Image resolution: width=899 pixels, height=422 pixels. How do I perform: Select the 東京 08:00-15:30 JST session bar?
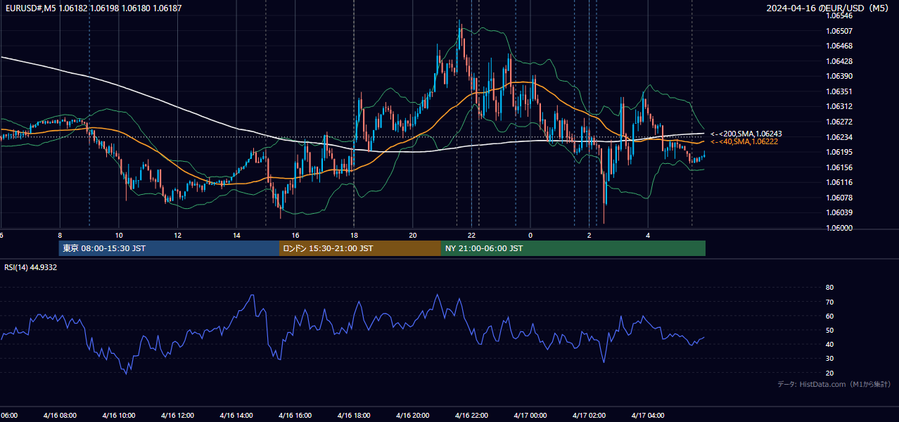169,248
